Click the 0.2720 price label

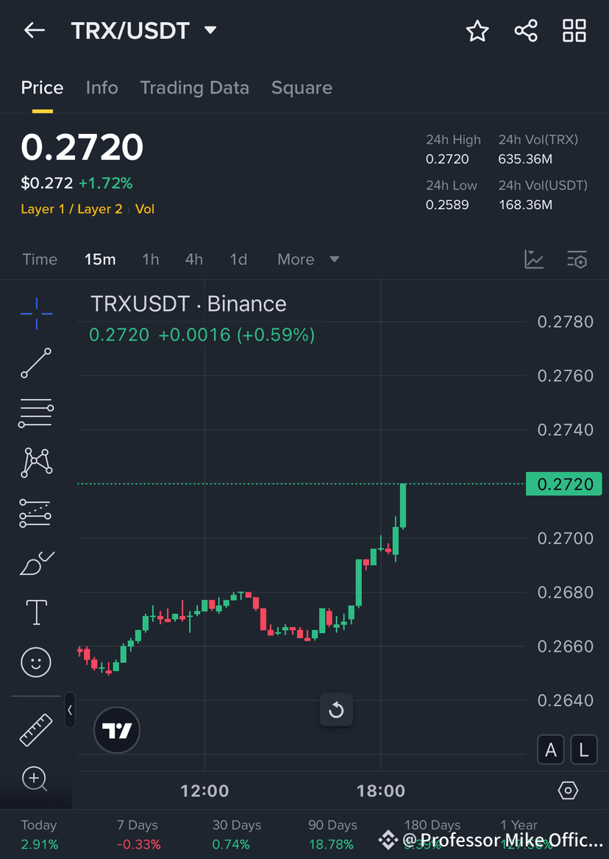point(564,484)
